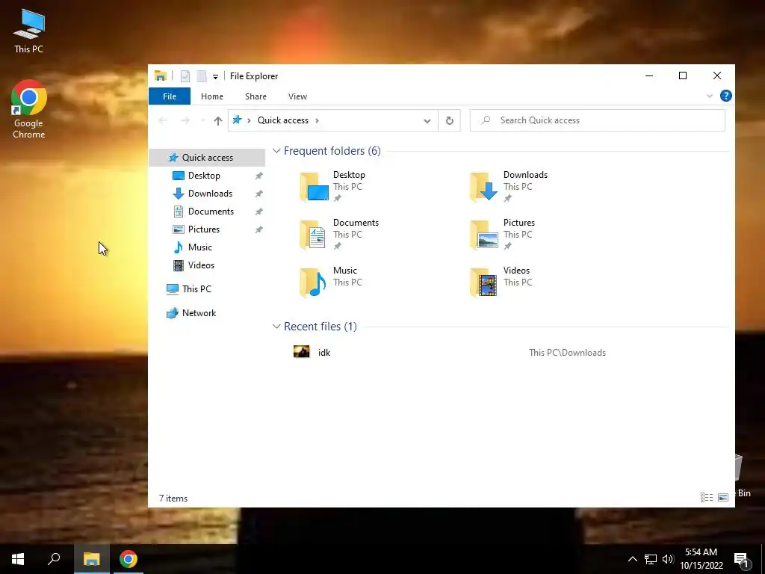The image size is (765, 574).
Task: Open taskbar search magnifier
Action: tap(54, 559)
